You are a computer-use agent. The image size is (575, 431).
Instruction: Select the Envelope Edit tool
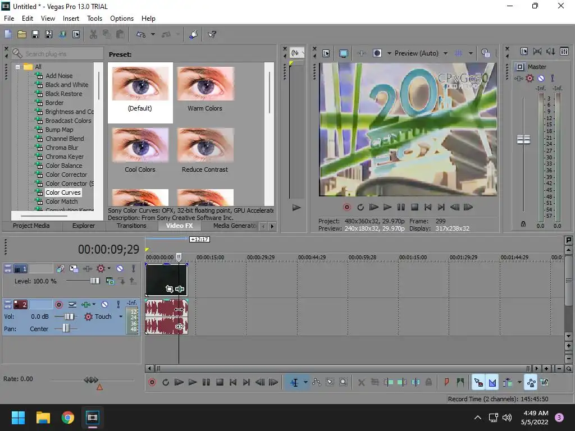(317, 383)
